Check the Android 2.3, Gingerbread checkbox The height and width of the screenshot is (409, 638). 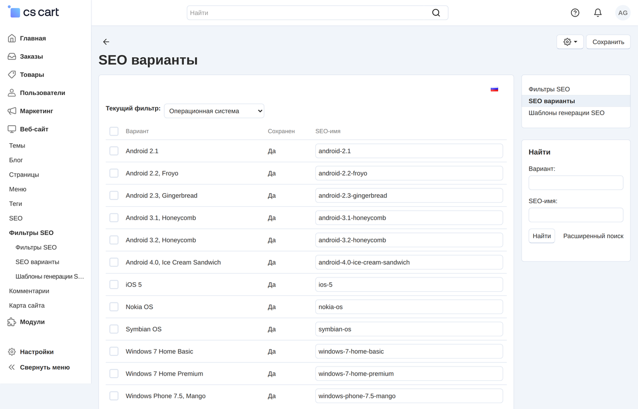click(114, 196)
